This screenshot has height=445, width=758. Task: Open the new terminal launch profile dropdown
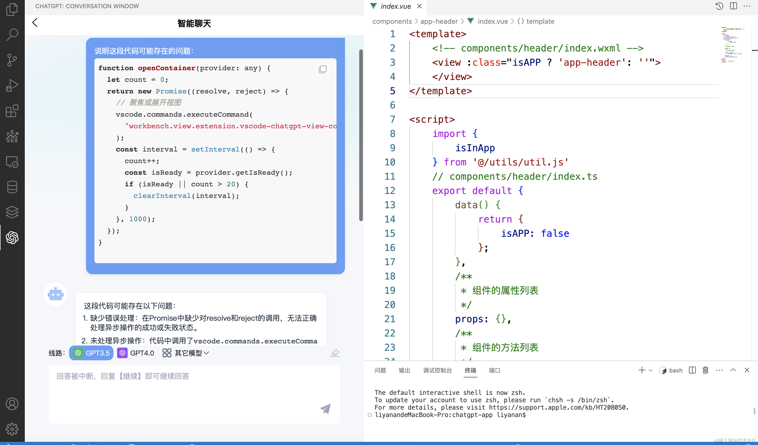[651, 370]
